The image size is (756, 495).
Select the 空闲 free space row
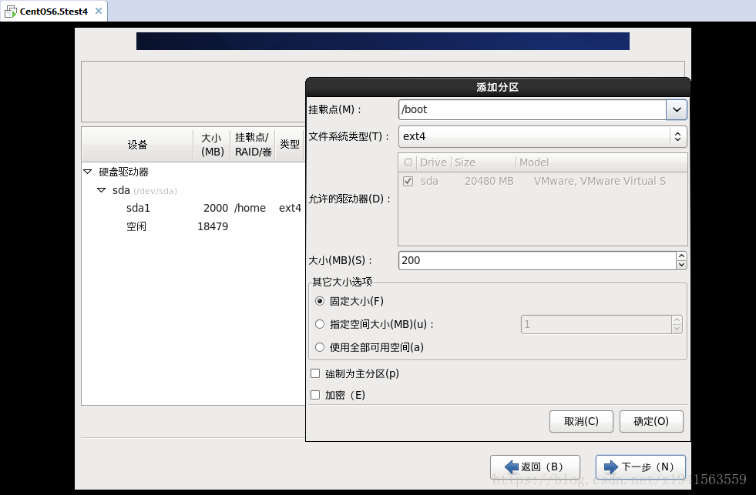[x=193, y=226]
